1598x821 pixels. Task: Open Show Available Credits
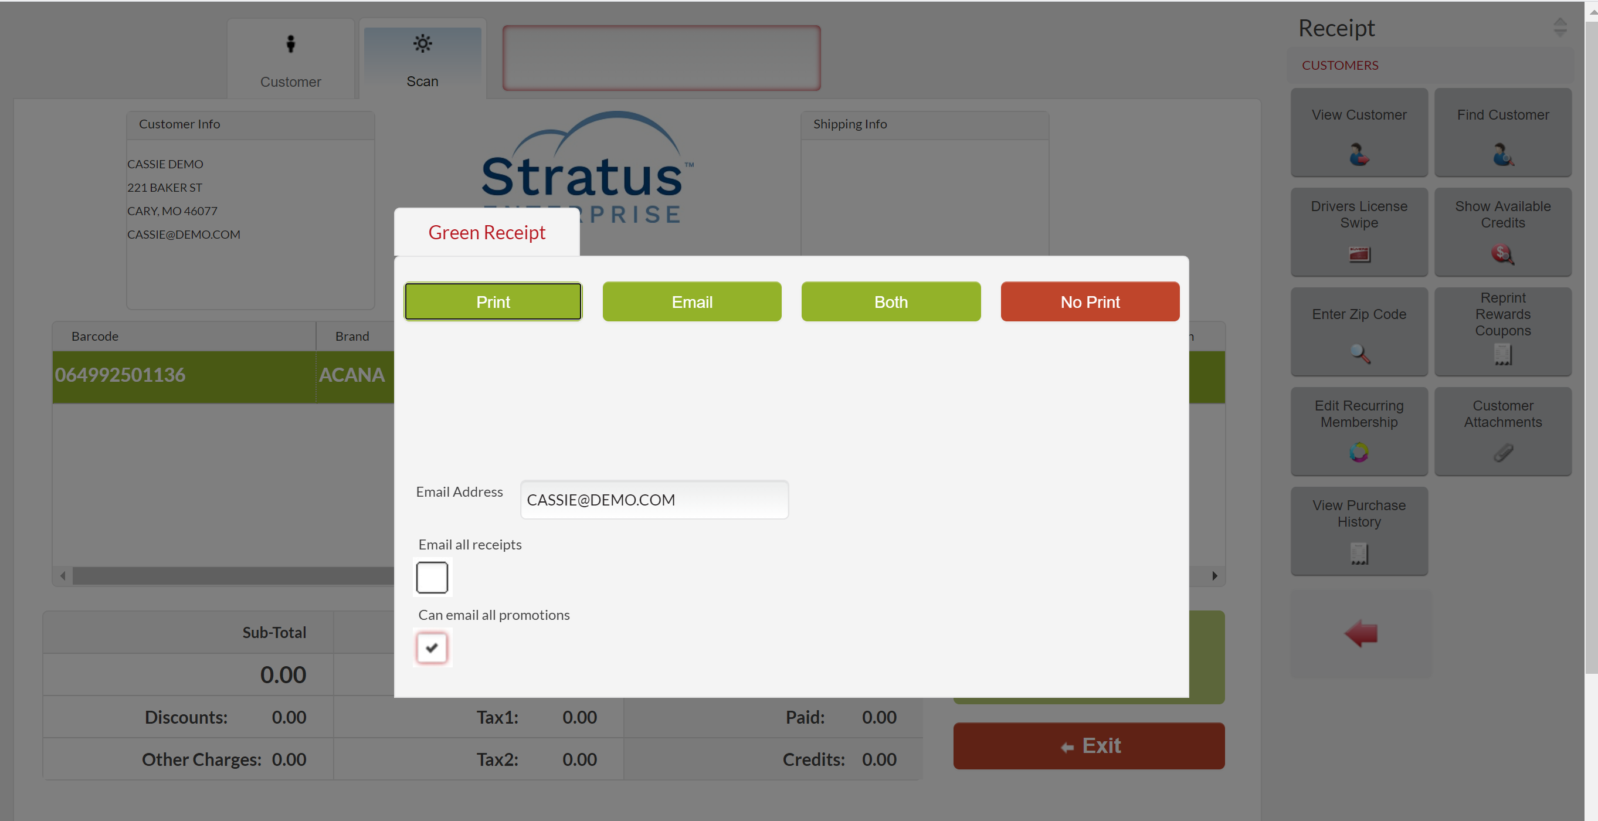click(1502, 232)
